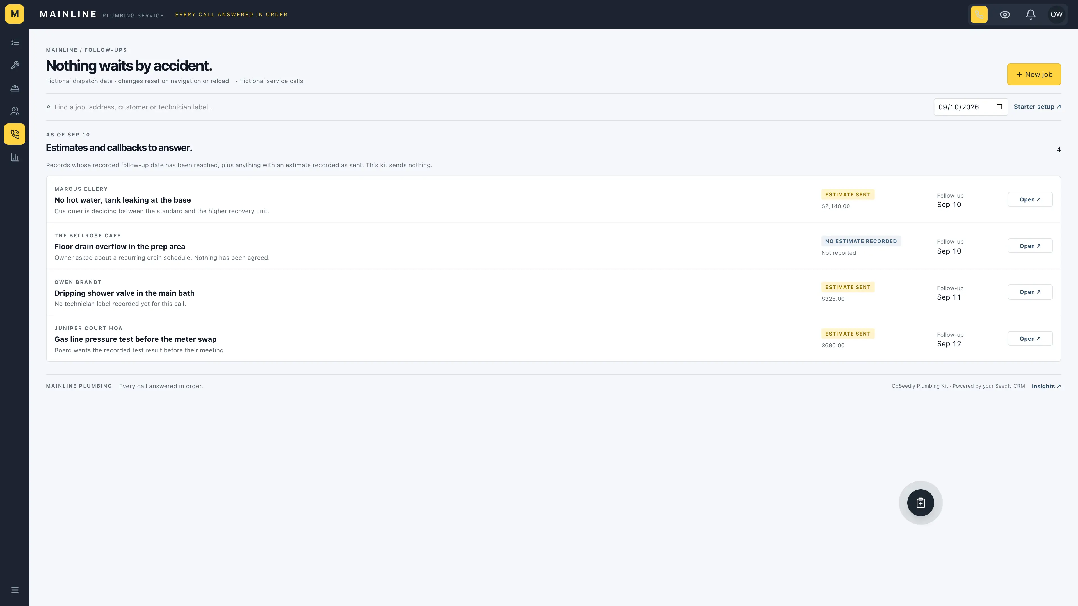Click the 09/10/2026 date value

(958, 107)
